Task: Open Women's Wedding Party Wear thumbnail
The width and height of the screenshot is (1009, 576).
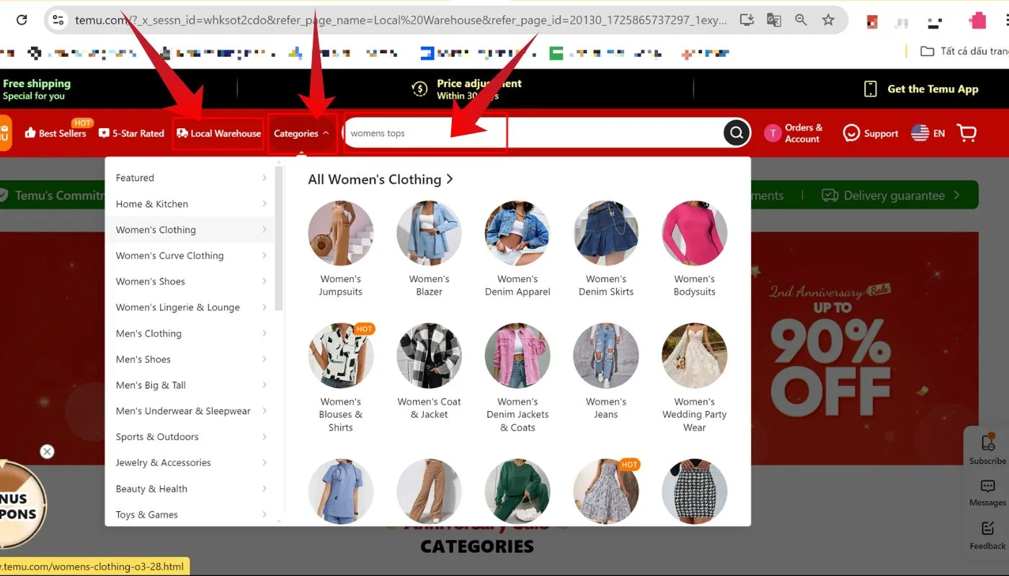Action: pyautogui.click(x=695, y=356)
